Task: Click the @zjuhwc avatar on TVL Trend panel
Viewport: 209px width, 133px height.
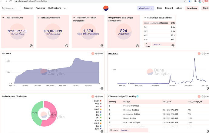Action: pos(93,54)
